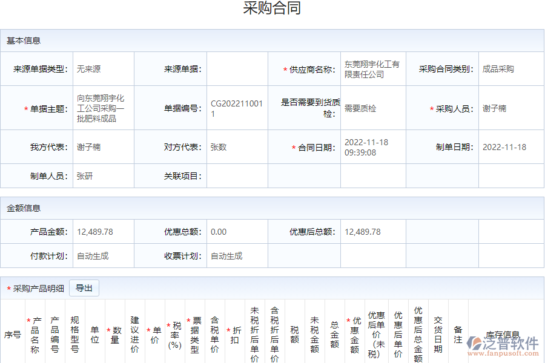The height and width of the screenshot is (363, 545).
Task: Click the 导出 export button
Action: [x=84, y=287]
